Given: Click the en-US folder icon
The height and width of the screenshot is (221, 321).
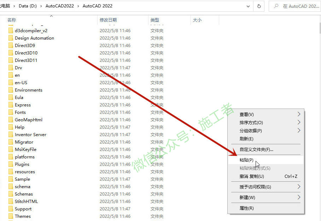Looking at the screenshot, I should 11,82.
